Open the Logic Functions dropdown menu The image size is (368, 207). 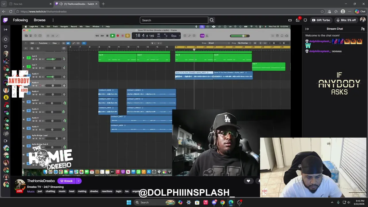(44, 43)
